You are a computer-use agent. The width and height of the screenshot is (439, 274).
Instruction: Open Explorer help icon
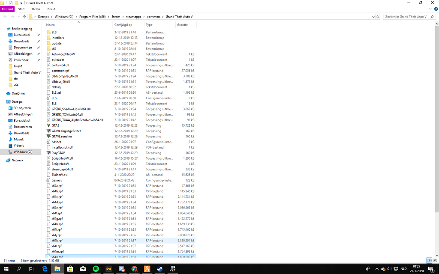pos(436,9)
